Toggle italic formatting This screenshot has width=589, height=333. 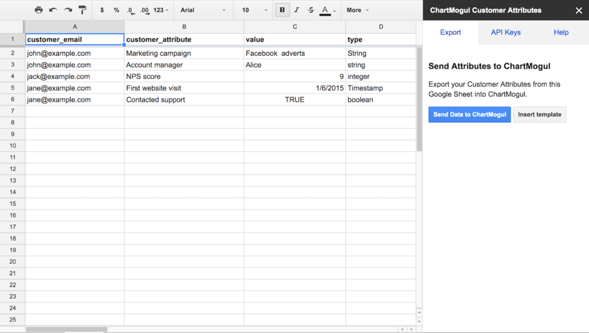click(x=296, y=10)
